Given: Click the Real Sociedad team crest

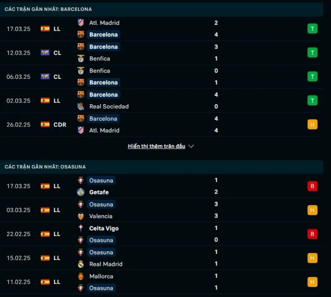Looking at the screenshot, I should click(81, 107).
